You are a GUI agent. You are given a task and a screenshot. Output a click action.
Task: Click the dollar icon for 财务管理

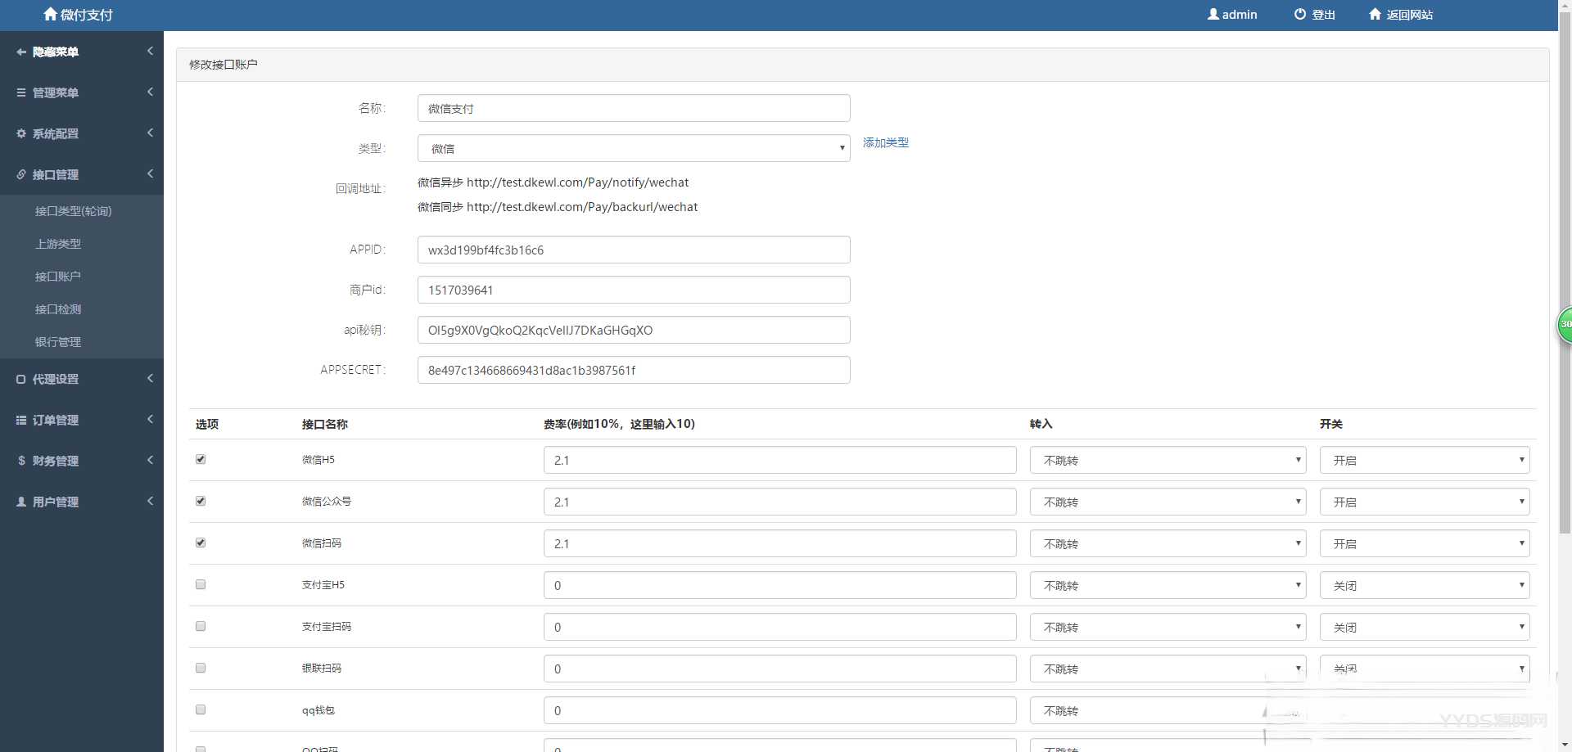[21, 461]
